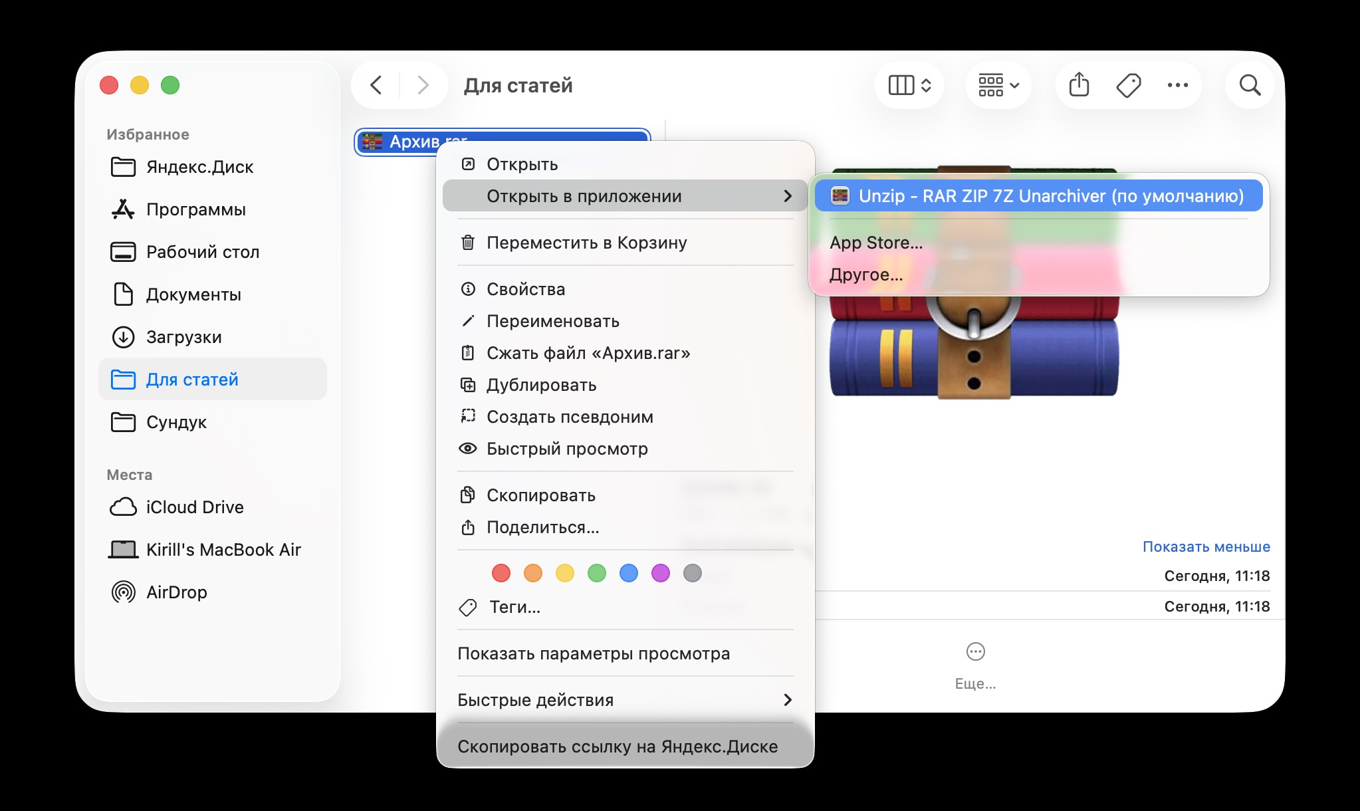Viewport: 1360px width, 811px height.
Task: Click the Tags icon in the toolbar
Action: [1130, 85]
